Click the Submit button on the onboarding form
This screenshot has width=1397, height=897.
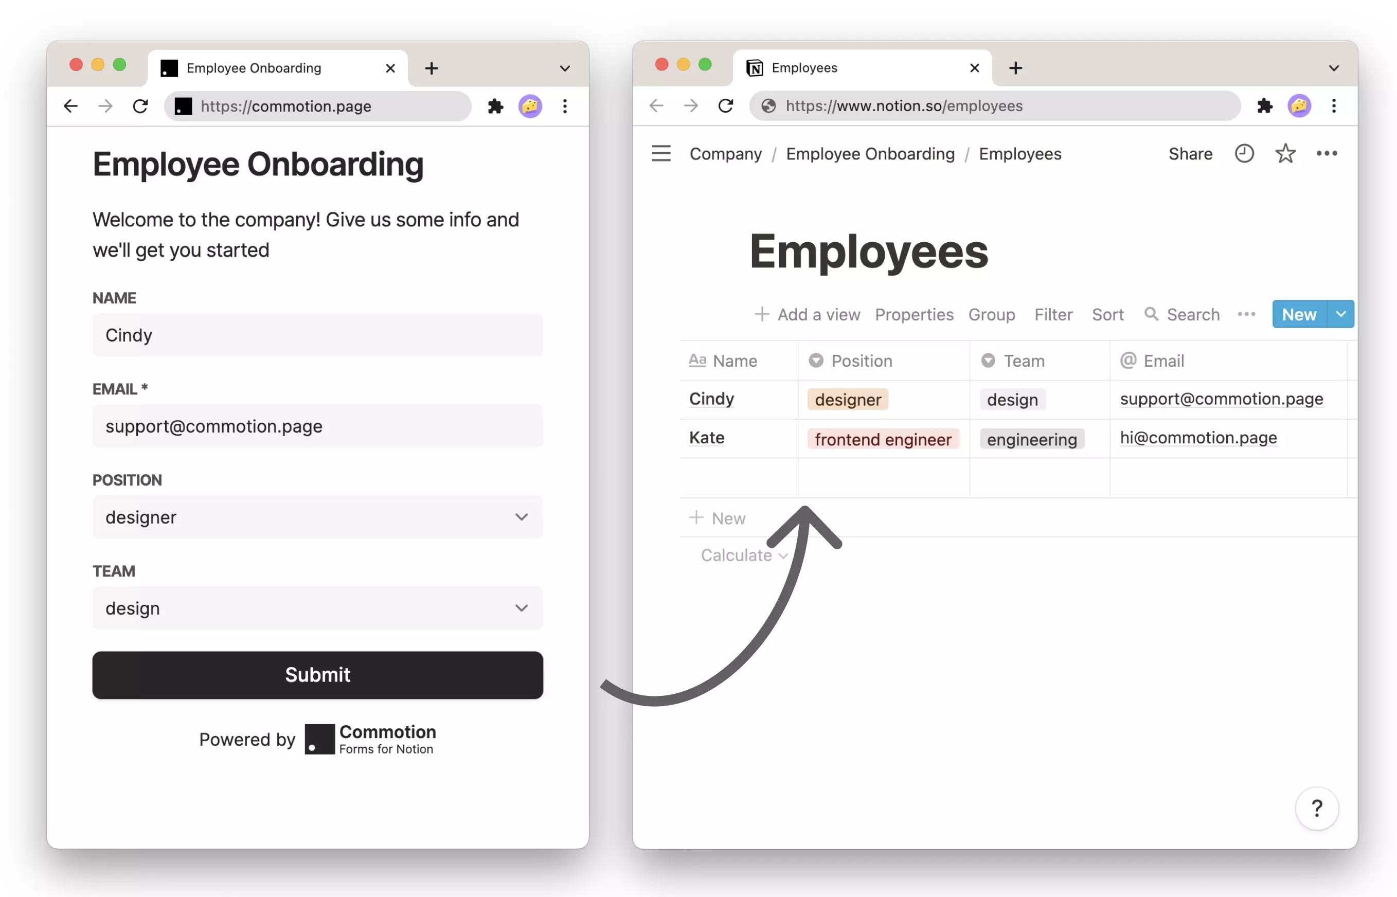[317, 674]
